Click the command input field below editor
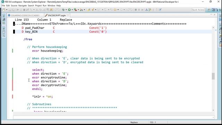This screenshot has width=222, height=125. tap(114, 117)
